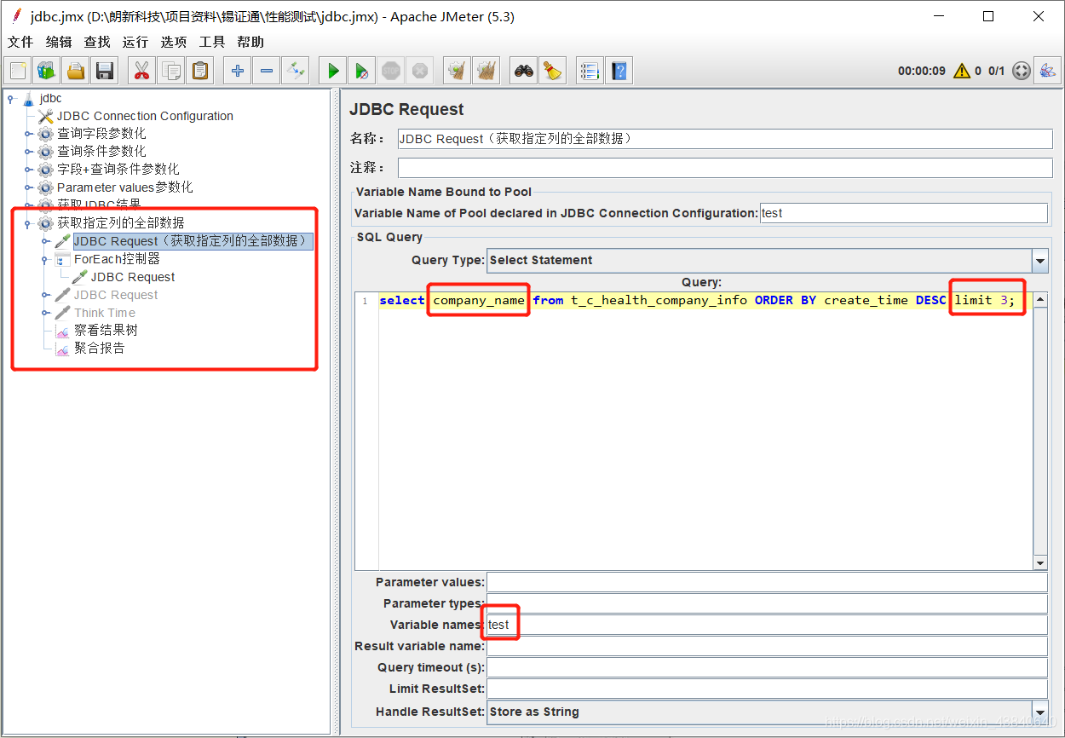The image size is (1065, 738).
Task: Open the 选项 menu
Action: [174, 42]
